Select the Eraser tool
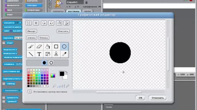Viewport: 197px width, 110px height. (39, 46)
